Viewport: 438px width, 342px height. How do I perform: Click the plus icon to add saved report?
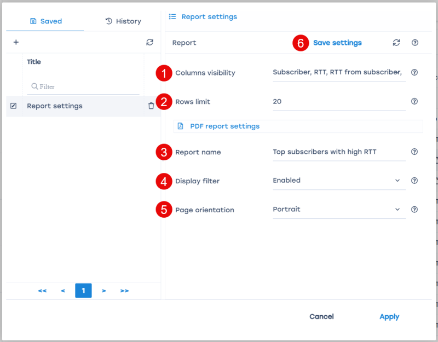pos(16,42)
